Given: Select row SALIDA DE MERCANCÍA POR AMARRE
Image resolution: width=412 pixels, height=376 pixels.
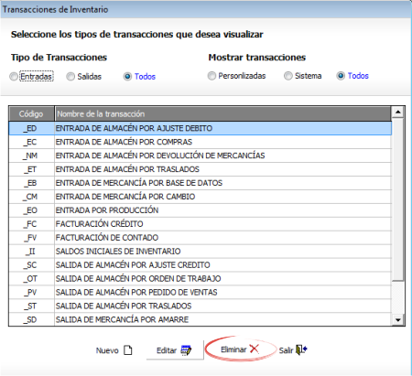Looking at the screenshot, I should [x=201, y=319].
